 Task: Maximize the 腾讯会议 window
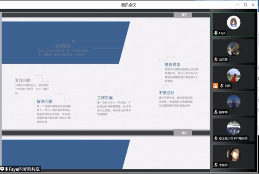coord(245,5)
